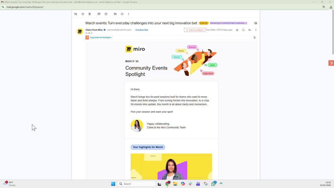Click the 'Your highlights for March' badge
Screen dimensions: 334x188
pos(148,147)
